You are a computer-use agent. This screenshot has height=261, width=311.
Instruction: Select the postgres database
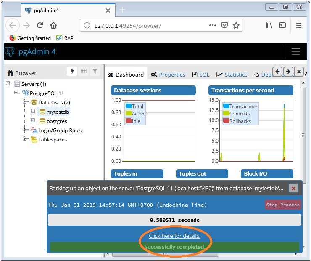point(57,121)
